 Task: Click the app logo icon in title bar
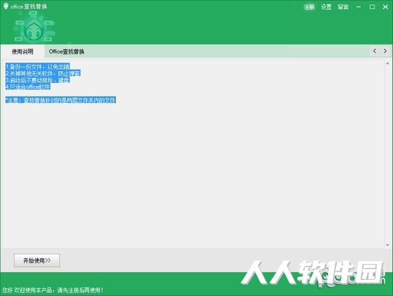pos(6,7)
